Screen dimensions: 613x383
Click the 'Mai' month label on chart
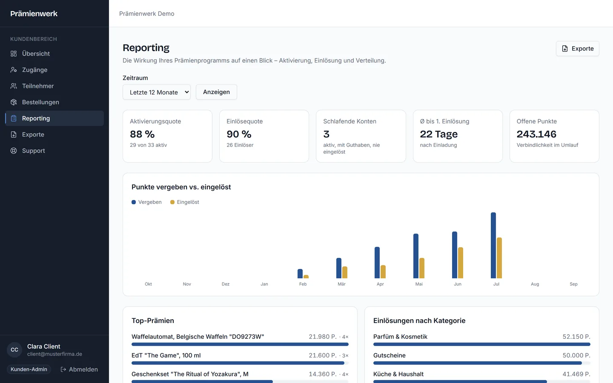point(419,284)
